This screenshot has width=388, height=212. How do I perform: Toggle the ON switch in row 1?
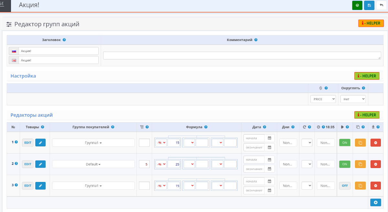pos(344,143)
